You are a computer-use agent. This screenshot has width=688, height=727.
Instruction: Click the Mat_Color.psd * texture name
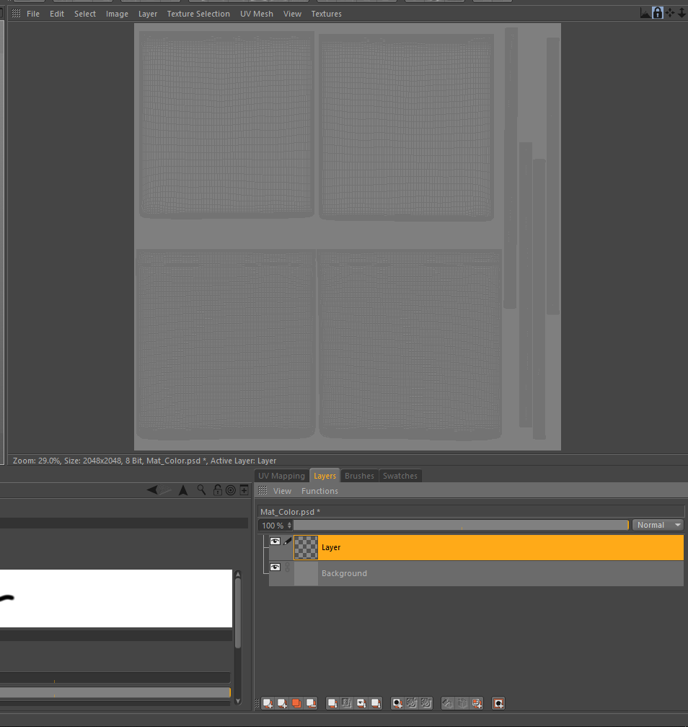click(290, 511)
